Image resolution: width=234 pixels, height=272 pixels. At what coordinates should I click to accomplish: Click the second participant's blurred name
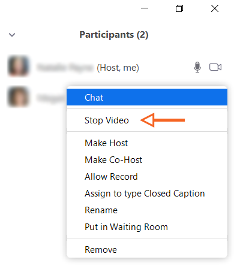point(51,98)
